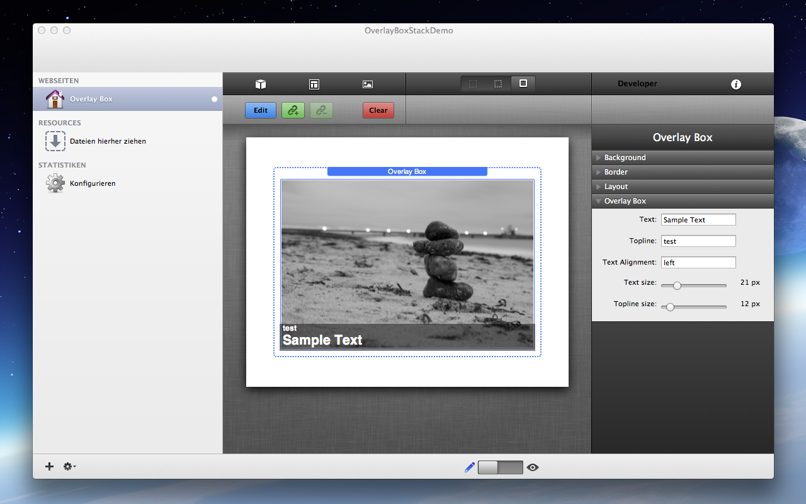Click the Overlay Box house page icon
This screenshot has height=504, width=806.
click(55, 99)
